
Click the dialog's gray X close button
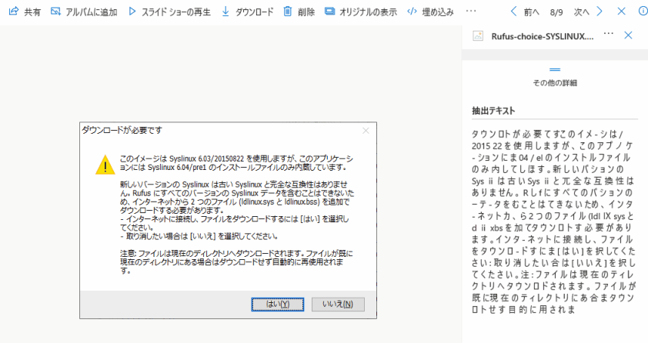tap(366, 131)
